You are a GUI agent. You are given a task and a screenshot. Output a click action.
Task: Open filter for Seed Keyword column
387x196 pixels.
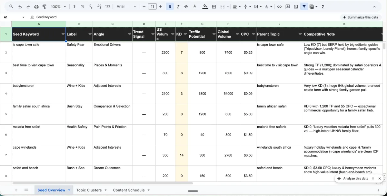[x=63, y=34]
